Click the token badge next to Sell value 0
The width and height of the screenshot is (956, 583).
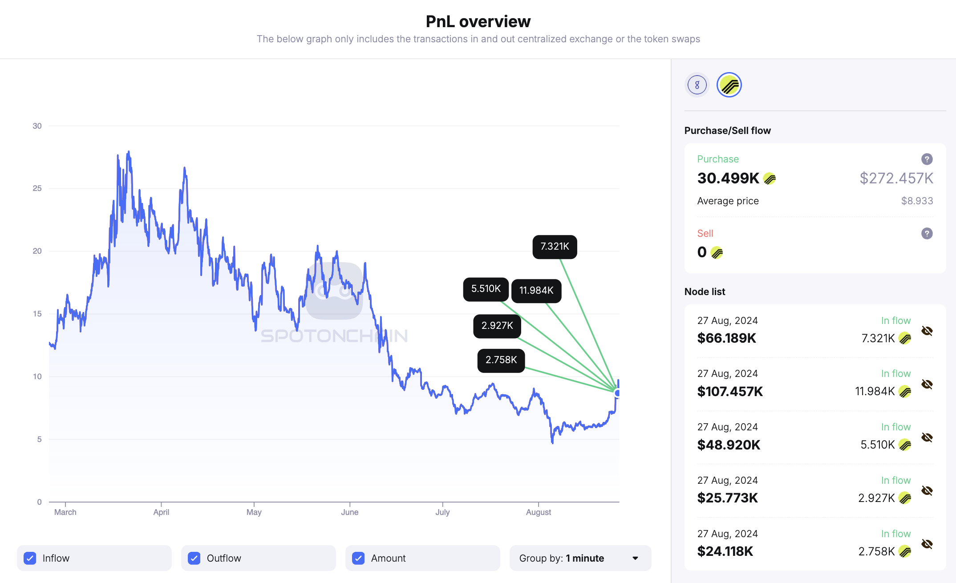click(716, 252)
